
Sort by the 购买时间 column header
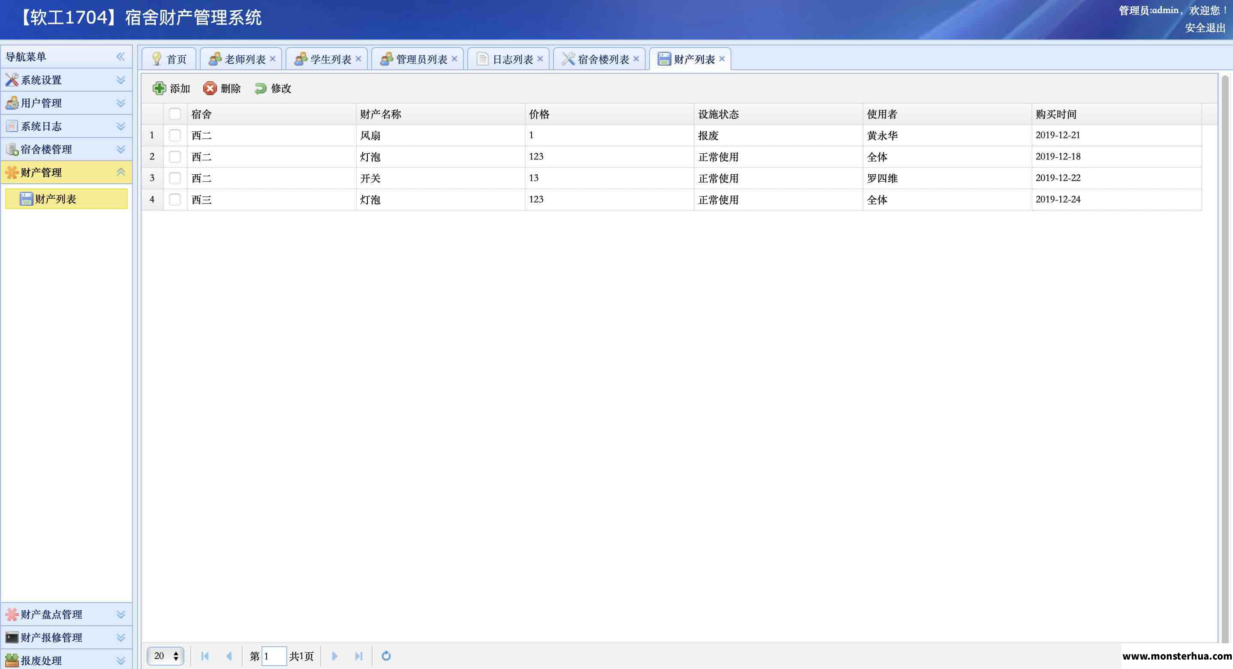(x=1116, y=114)
